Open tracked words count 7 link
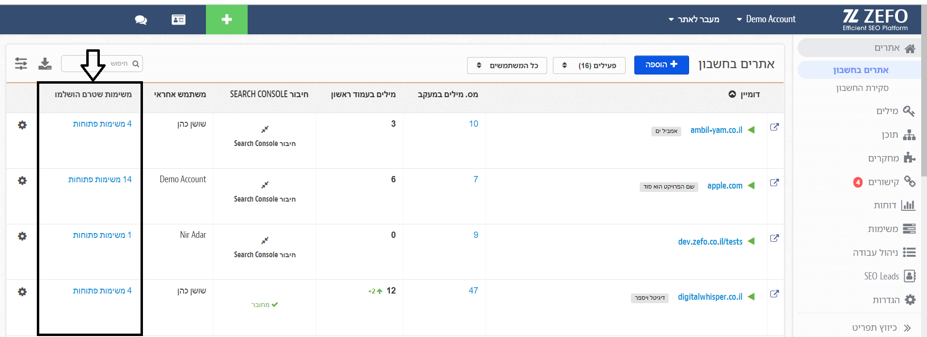 tap(476, 179)
